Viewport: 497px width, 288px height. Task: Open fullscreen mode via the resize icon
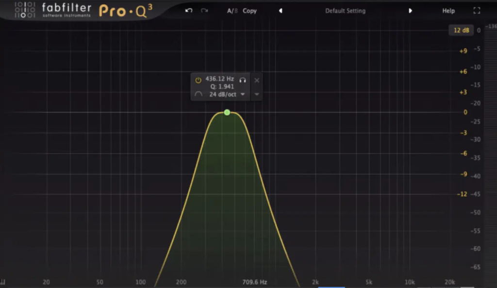[x=477, y=10]
